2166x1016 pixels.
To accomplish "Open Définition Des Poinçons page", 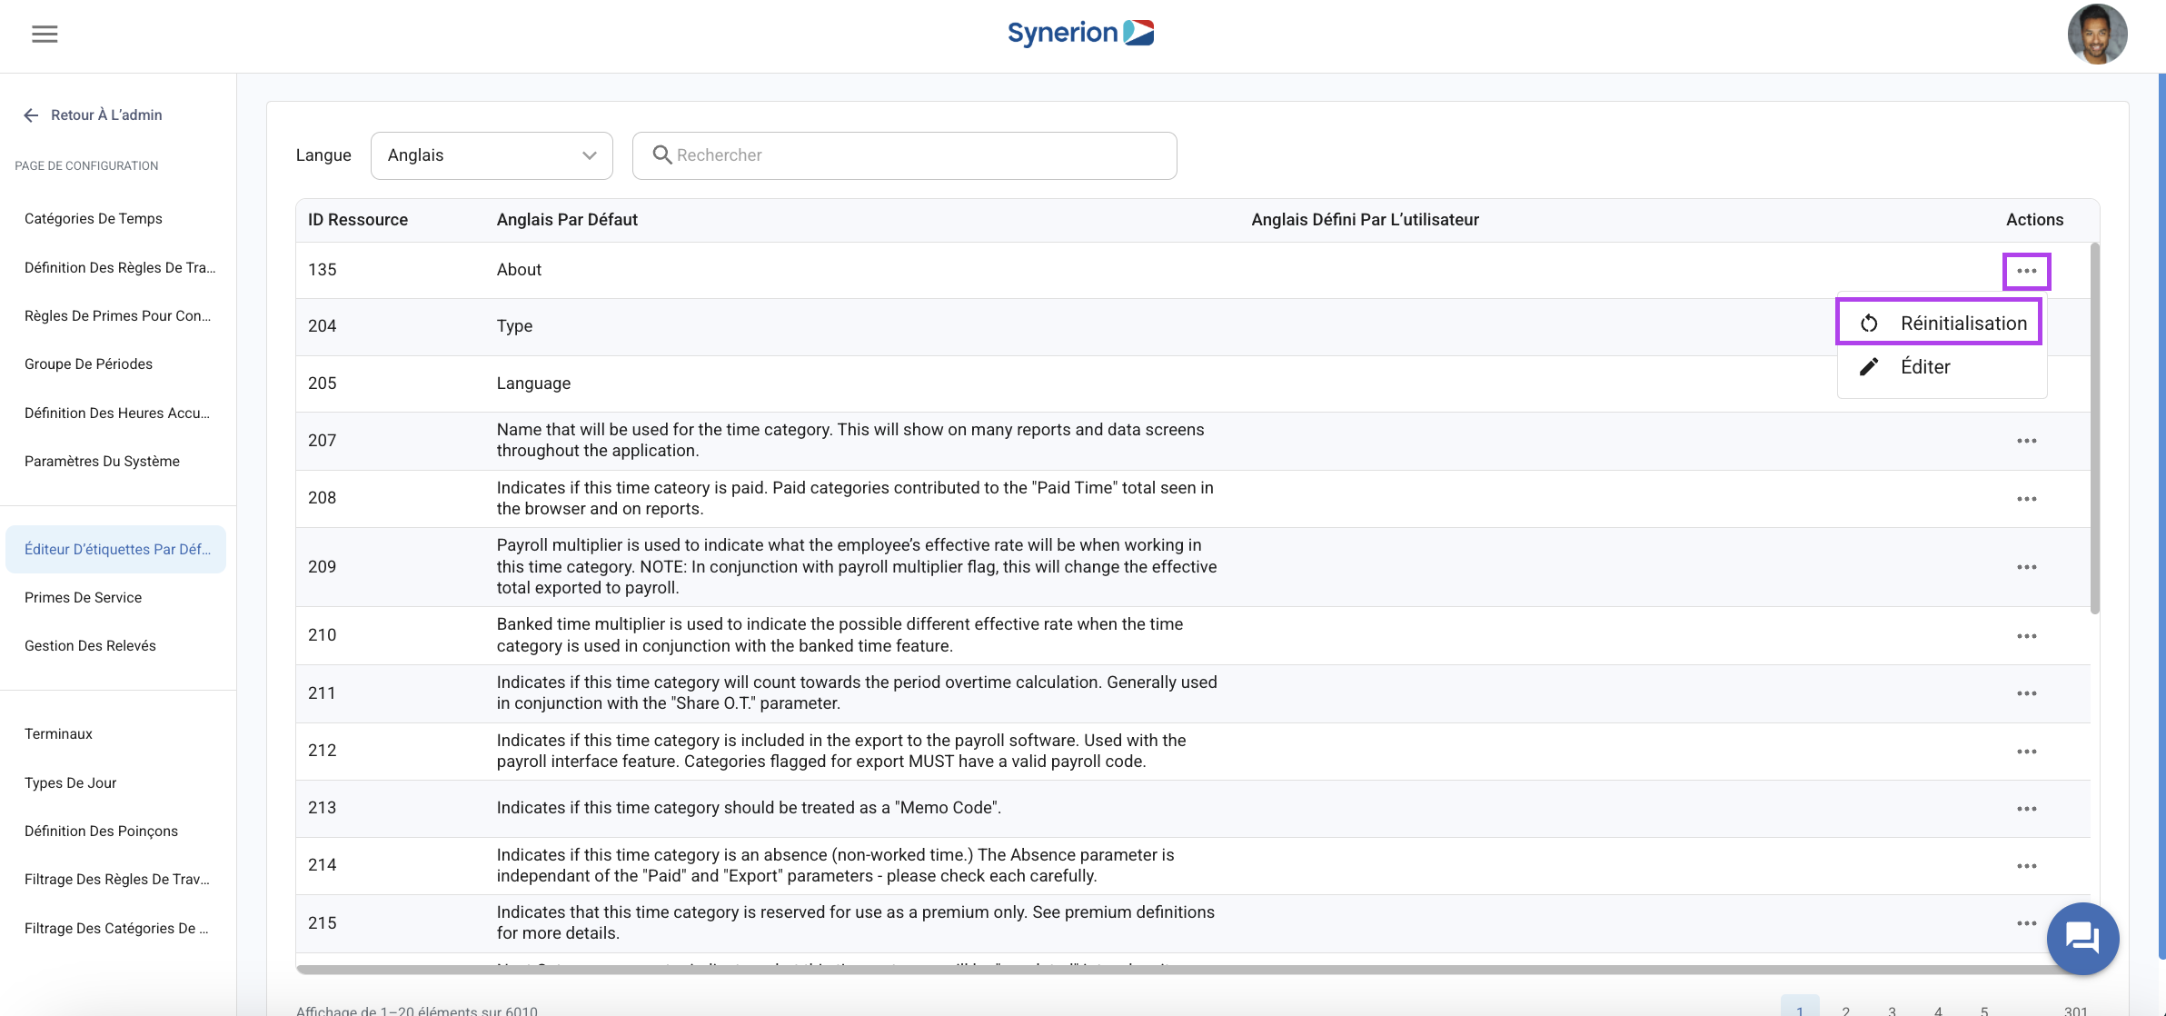I will (x=101, y=832).
